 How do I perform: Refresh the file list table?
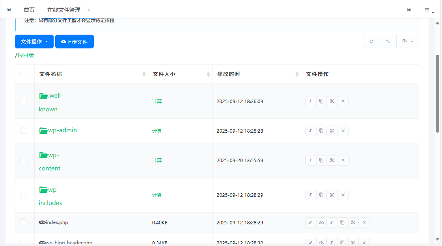[371, 41]
